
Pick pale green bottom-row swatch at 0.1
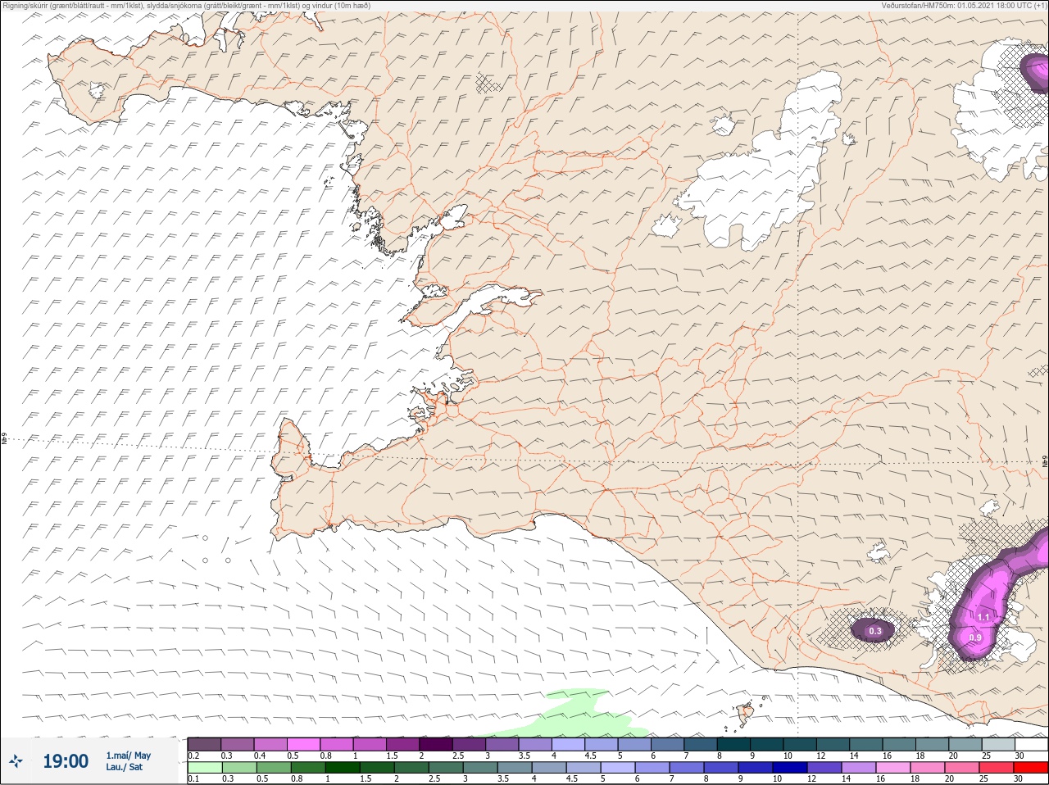(x=204, y=768)
